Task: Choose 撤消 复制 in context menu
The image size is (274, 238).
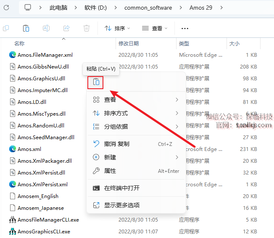Action: tap(136, 144)
